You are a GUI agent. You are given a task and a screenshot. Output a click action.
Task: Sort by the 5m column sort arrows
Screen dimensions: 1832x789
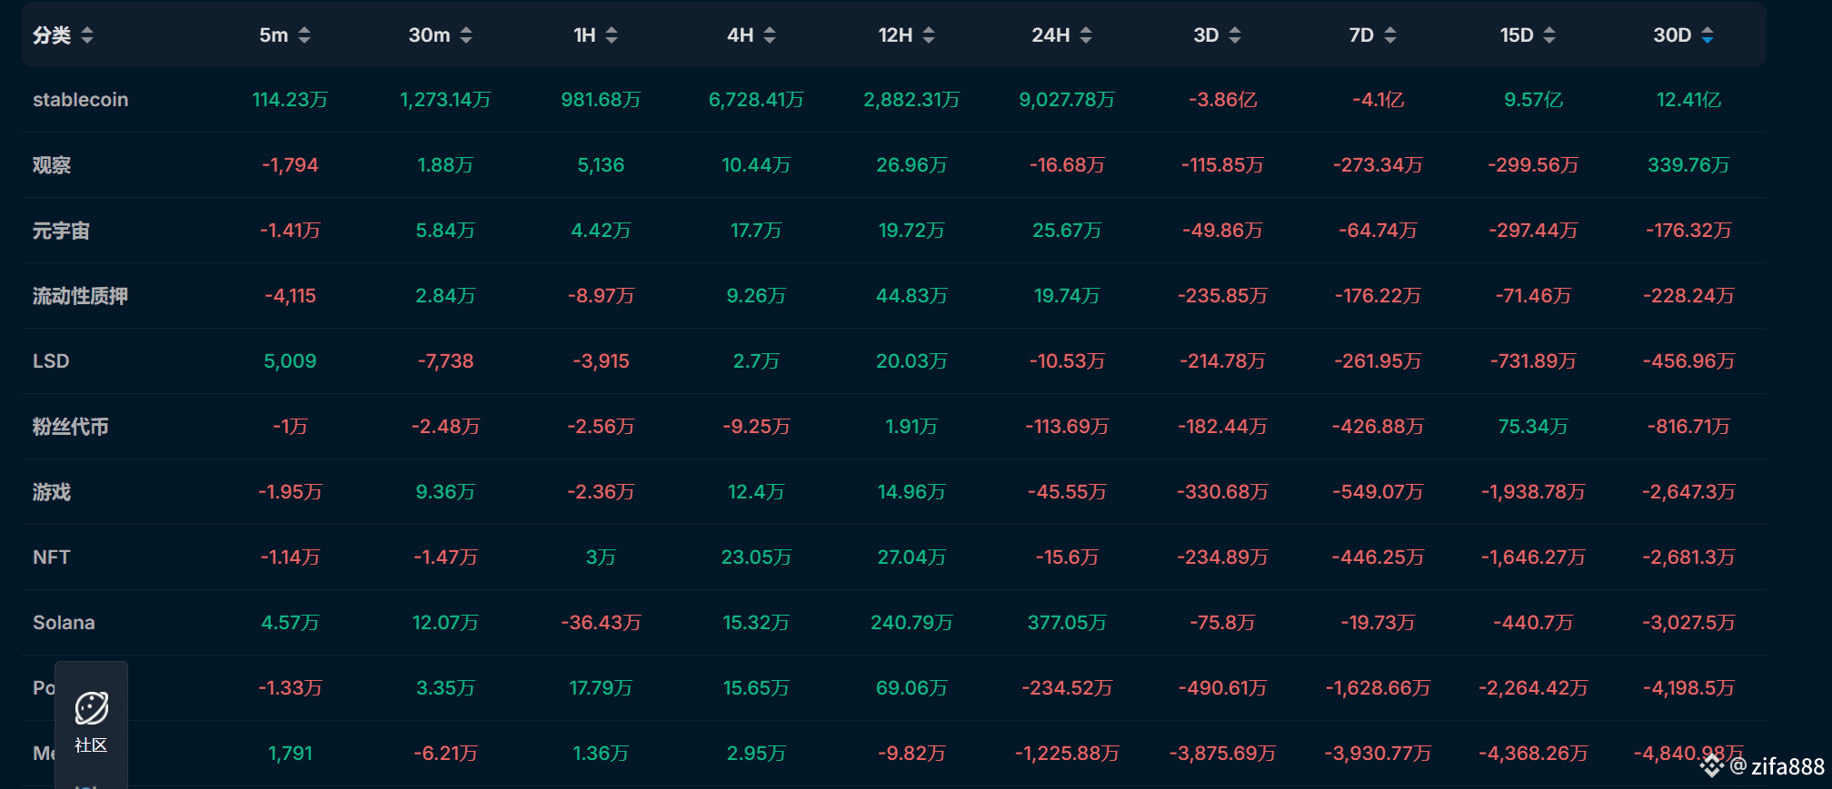click(304, 35)
